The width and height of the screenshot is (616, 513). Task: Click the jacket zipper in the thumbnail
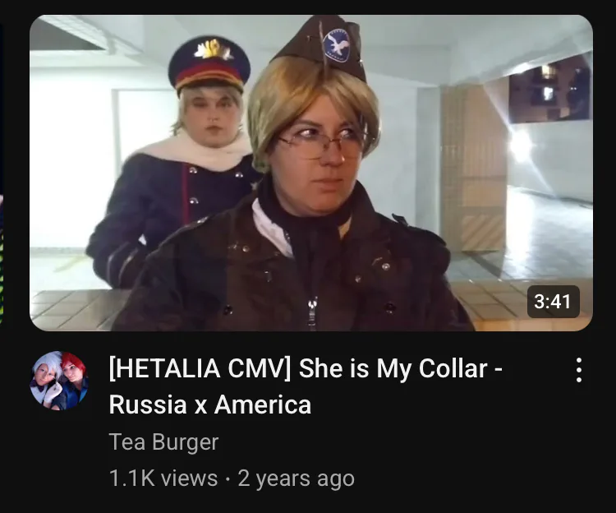(x=312, y=312)
